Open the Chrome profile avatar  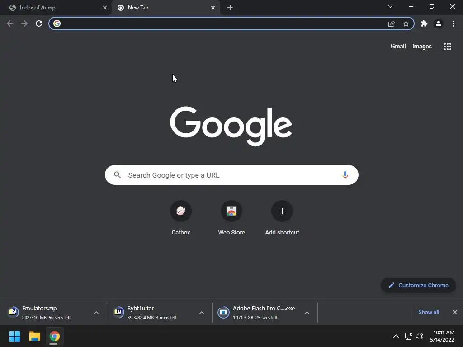tap(439, 23)
